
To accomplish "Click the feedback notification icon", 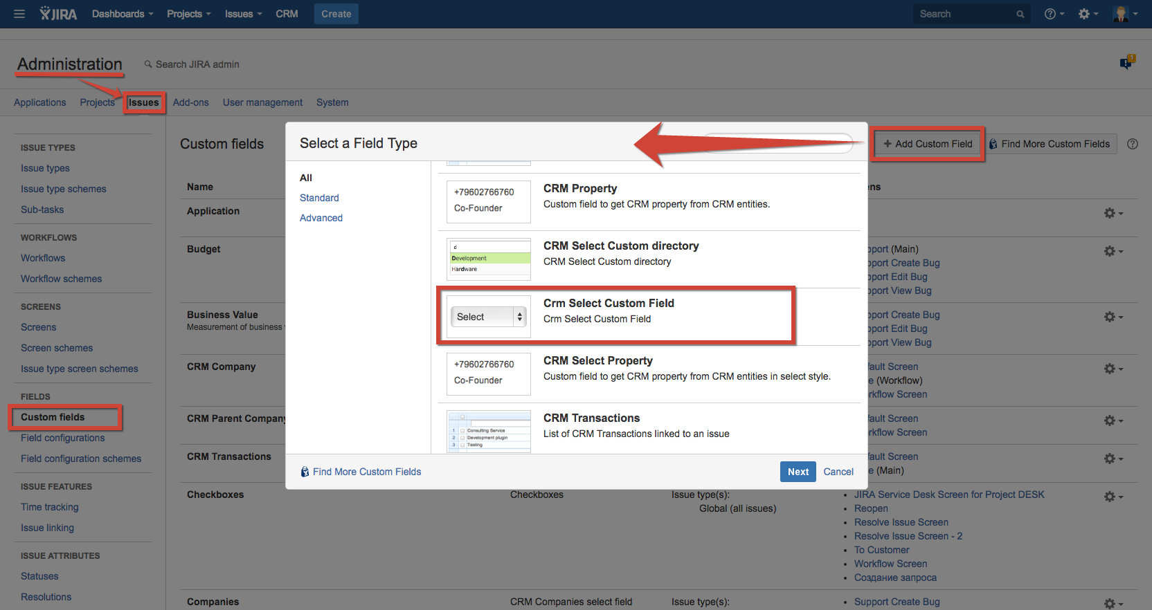I will (1126, 63).
